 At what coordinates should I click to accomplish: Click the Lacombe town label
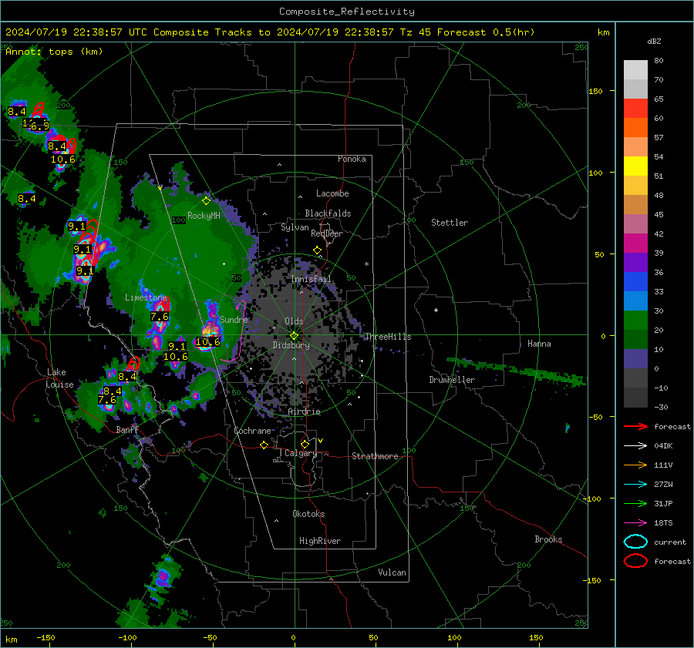332,193
